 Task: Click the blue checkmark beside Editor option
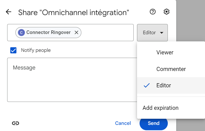click(147, 86)
